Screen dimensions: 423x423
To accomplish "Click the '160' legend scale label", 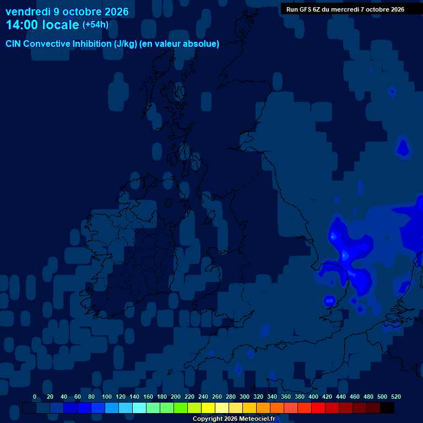I will click(x=148, y=397).
